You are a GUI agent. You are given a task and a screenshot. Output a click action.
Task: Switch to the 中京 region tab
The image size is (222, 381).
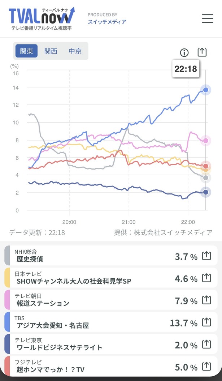pos(75,51)
